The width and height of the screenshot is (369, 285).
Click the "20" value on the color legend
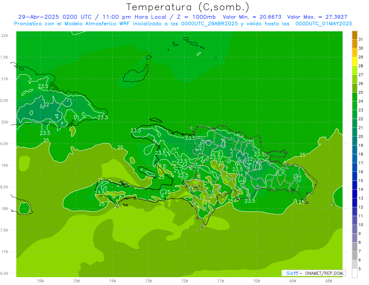(x=361, y=137)
